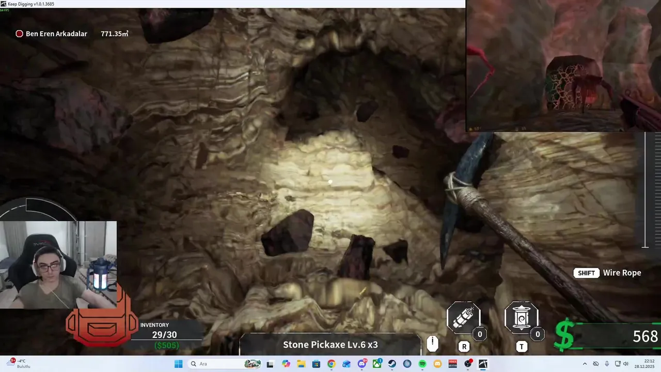The image size is (661, 372).
Task: Click the OneDrive cloud tray icon
Action: coord(596,364)
